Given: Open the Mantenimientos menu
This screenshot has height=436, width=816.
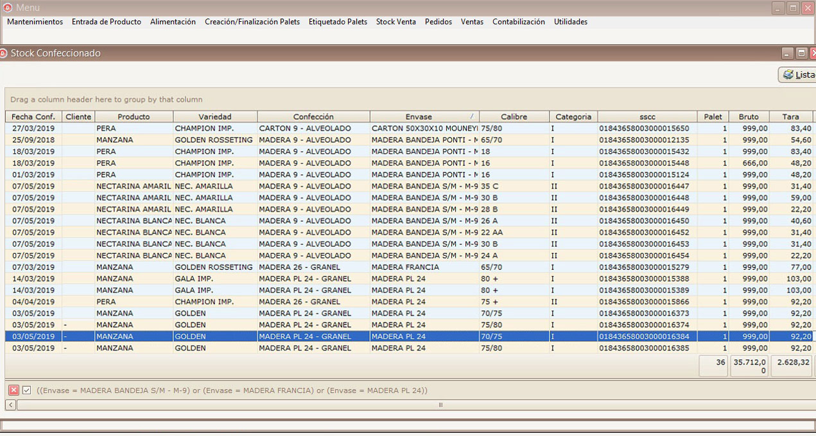Looking at the screenshot, I should click(x=35, y=22).
